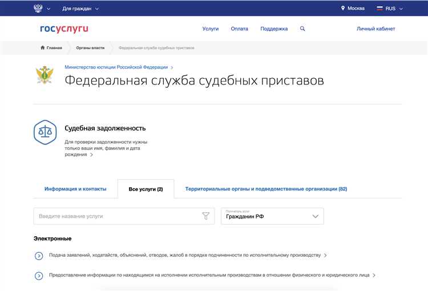The width and height of the screenshot is (428, 291).
Task: Open the Гражданин РФ recipient dropdown
Action: click(x=272, y=216)
